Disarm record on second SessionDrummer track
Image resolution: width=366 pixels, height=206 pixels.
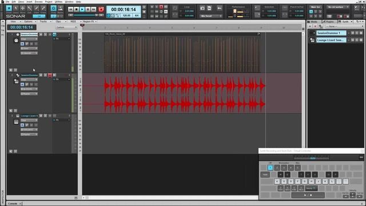50,75
